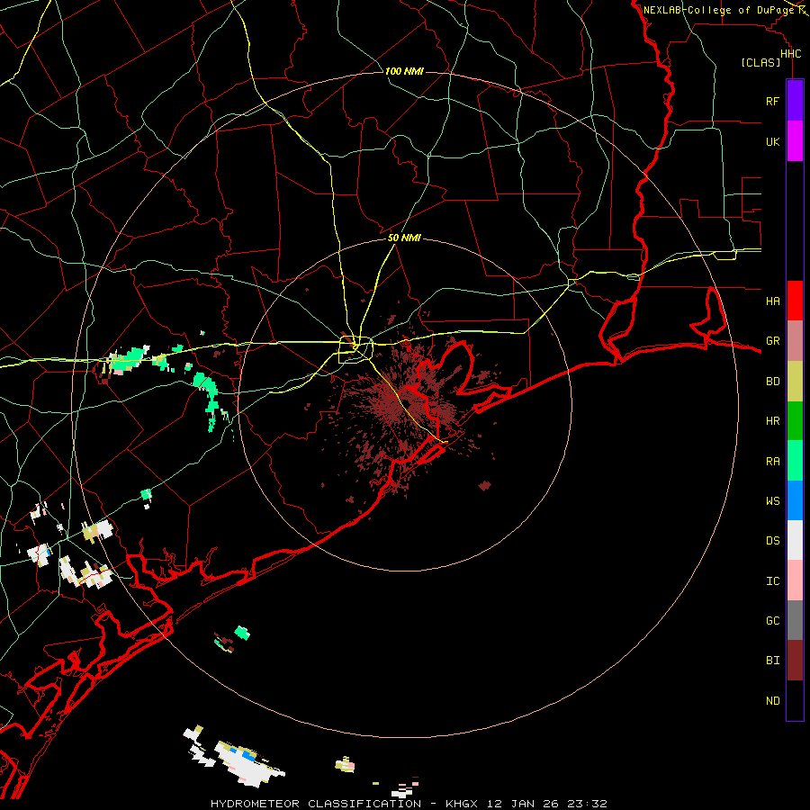Click the DS white legend swatch

(795, 540)
